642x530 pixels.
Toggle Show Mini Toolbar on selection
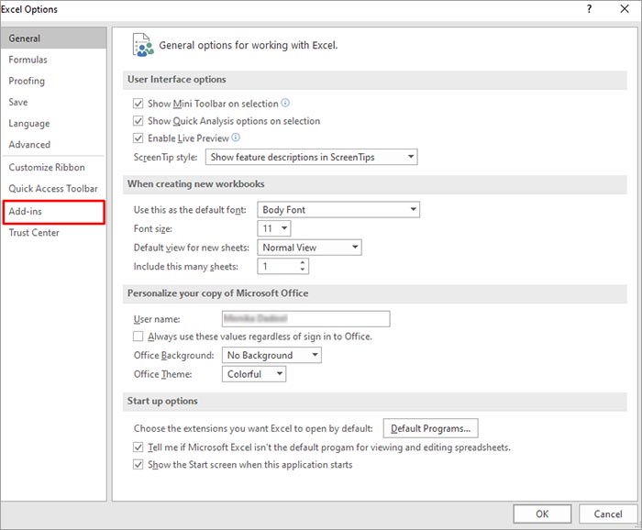coord(138,104)
